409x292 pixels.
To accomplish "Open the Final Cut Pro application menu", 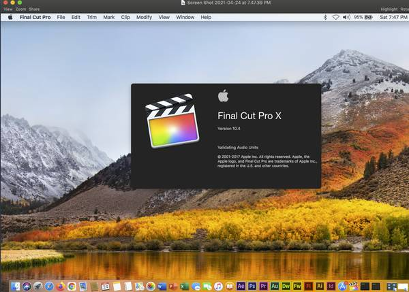I will (x=35, y=17).
